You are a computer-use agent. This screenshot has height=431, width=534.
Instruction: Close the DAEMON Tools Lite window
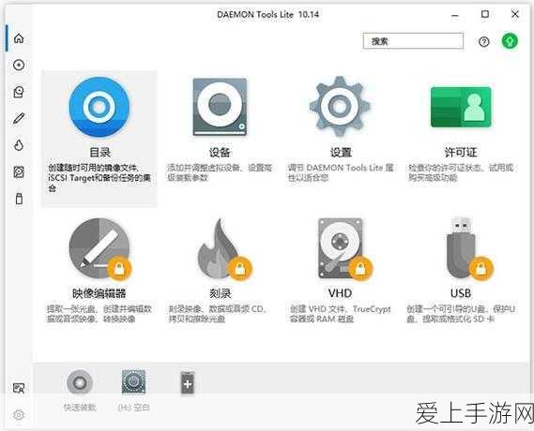click(x=515, y=14)
